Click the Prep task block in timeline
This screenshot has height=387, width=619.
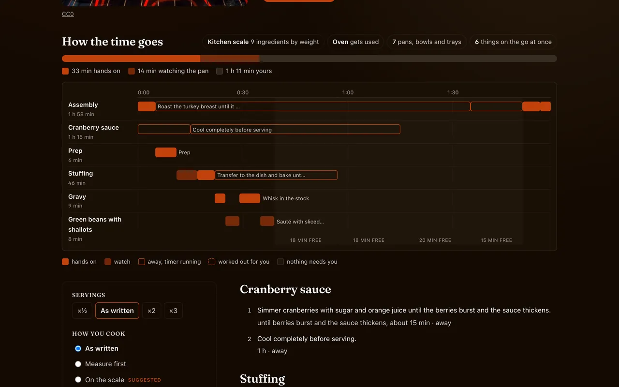[x=166, y=152]
